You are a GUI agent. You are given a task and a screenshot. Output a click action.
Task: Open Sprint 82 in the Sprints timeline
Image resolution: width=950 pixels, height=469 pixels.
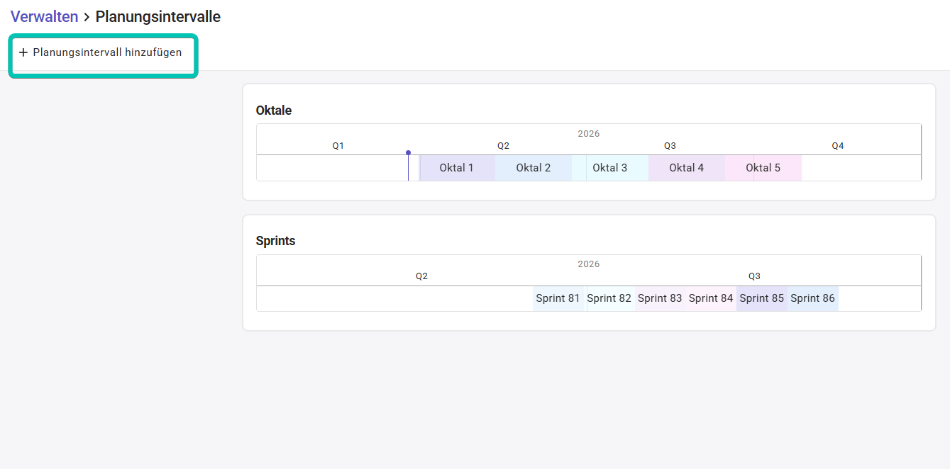[609, 298]
